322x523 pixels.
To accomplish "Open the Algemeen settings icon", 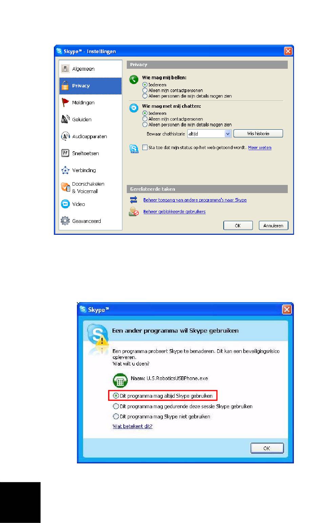I will coord(65,69).
